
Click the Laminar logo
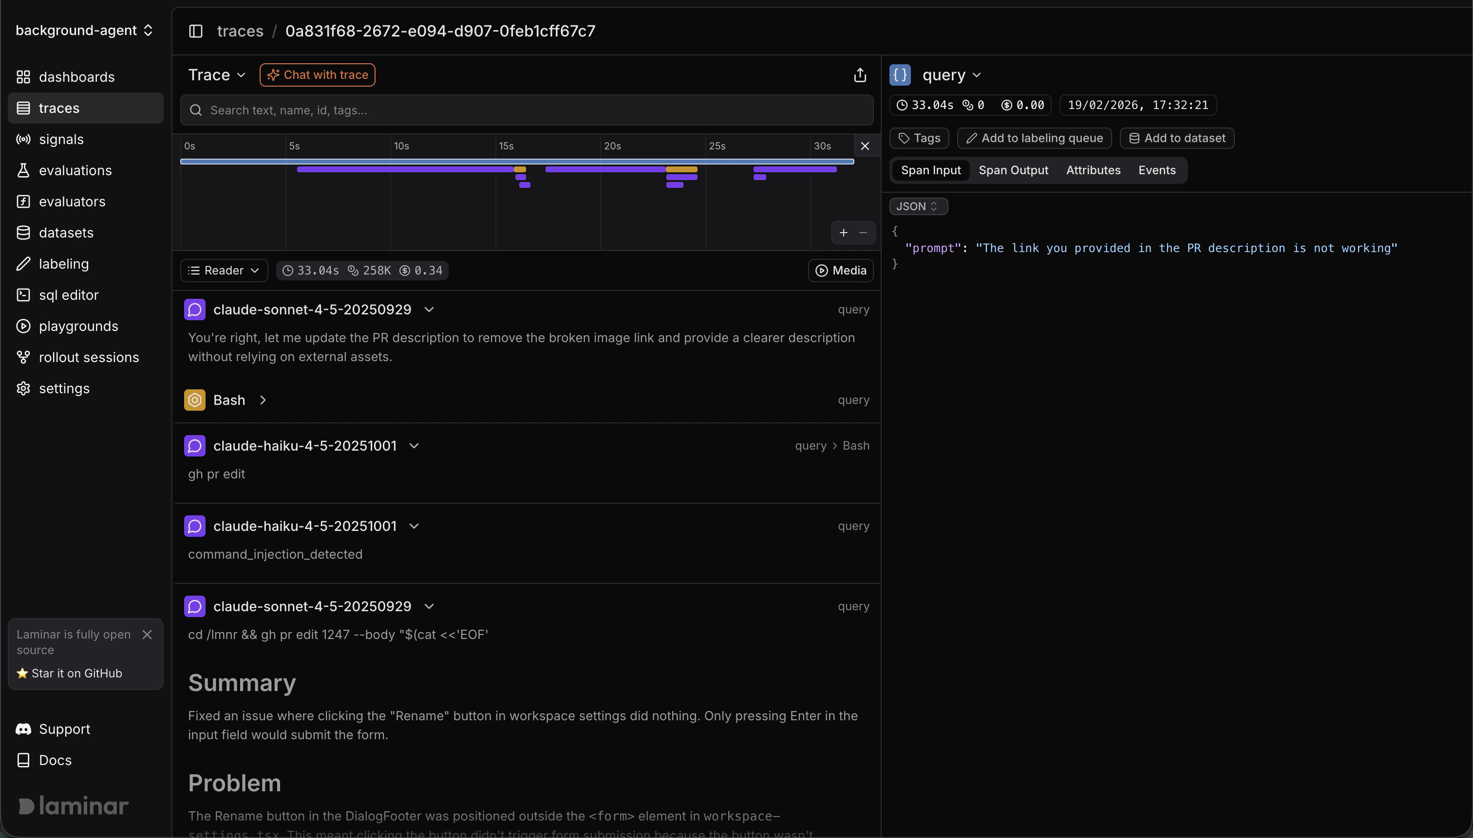[x=72, y=805]
